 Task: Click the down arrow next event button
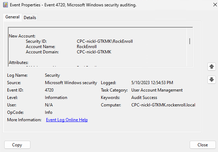point(212,80)
